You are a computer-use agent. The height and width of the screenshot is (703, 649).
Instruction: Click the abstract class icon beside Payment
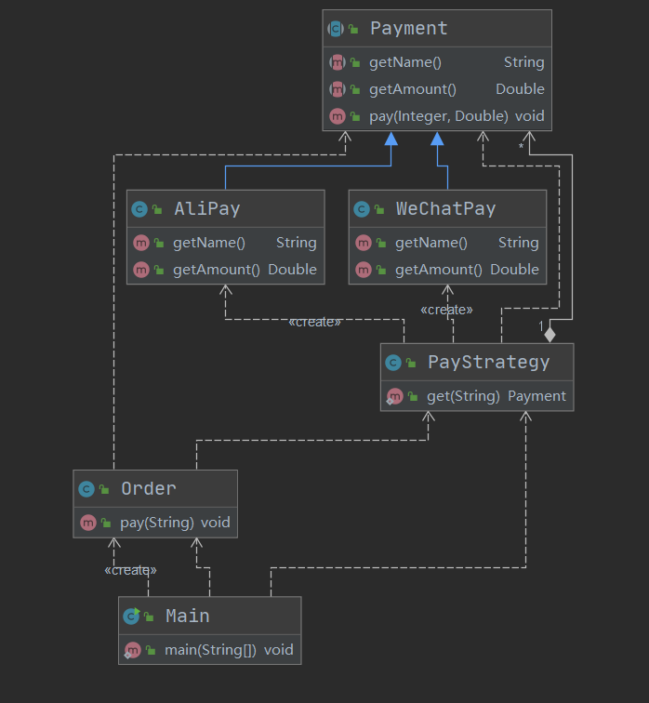pyautogui.click(x=336, y=29)
